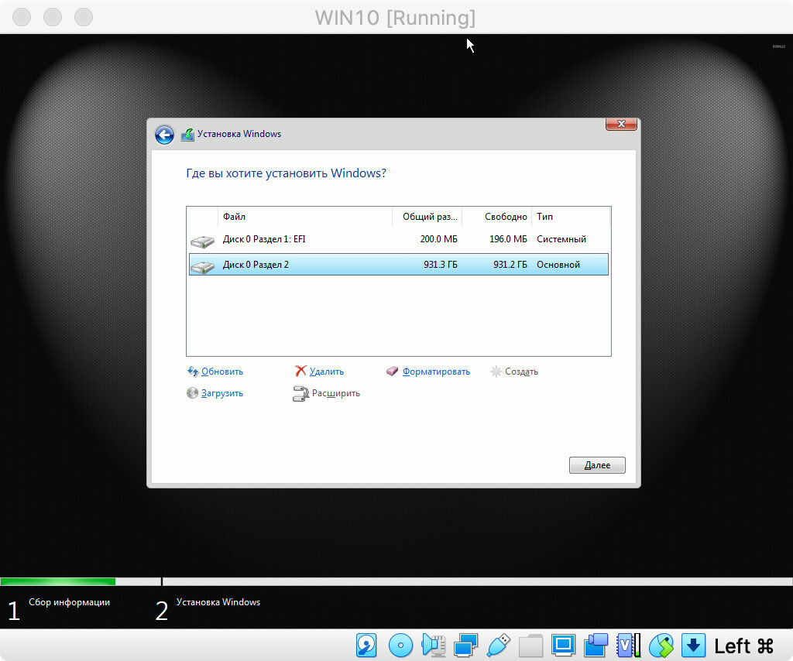793x661 pixels.
Task: Click the pink eraser format icon
Action: click(392, 372)
